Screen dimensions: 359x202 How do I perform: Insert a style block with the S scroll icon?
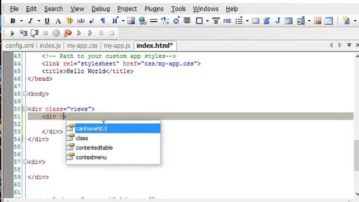[266, 21]
